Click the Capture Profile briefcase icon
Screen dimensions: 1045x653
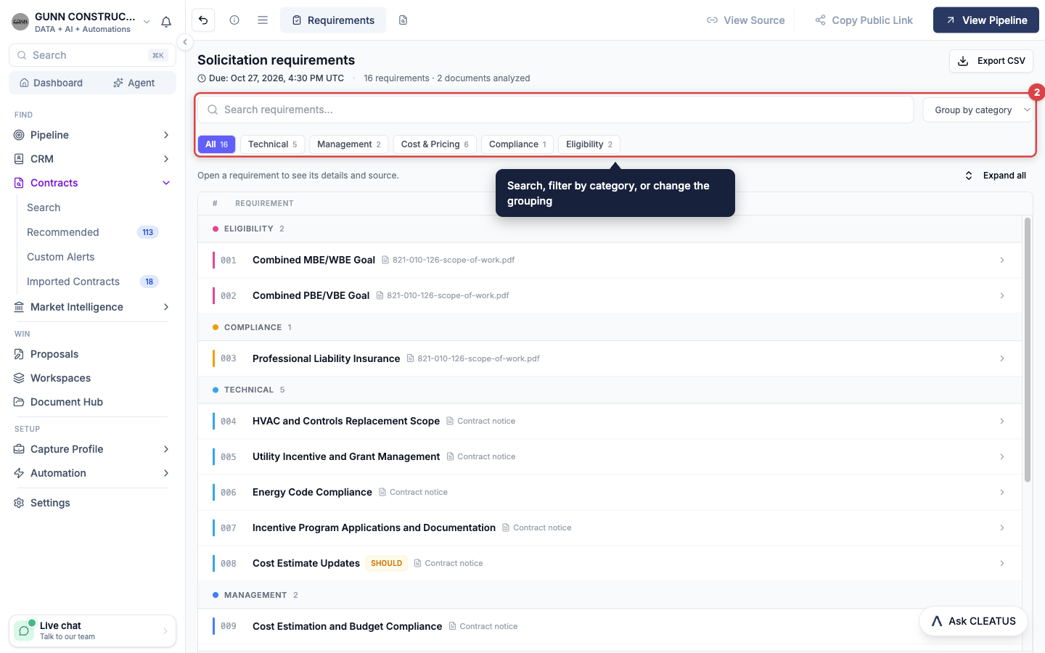(x=19, y=449)
